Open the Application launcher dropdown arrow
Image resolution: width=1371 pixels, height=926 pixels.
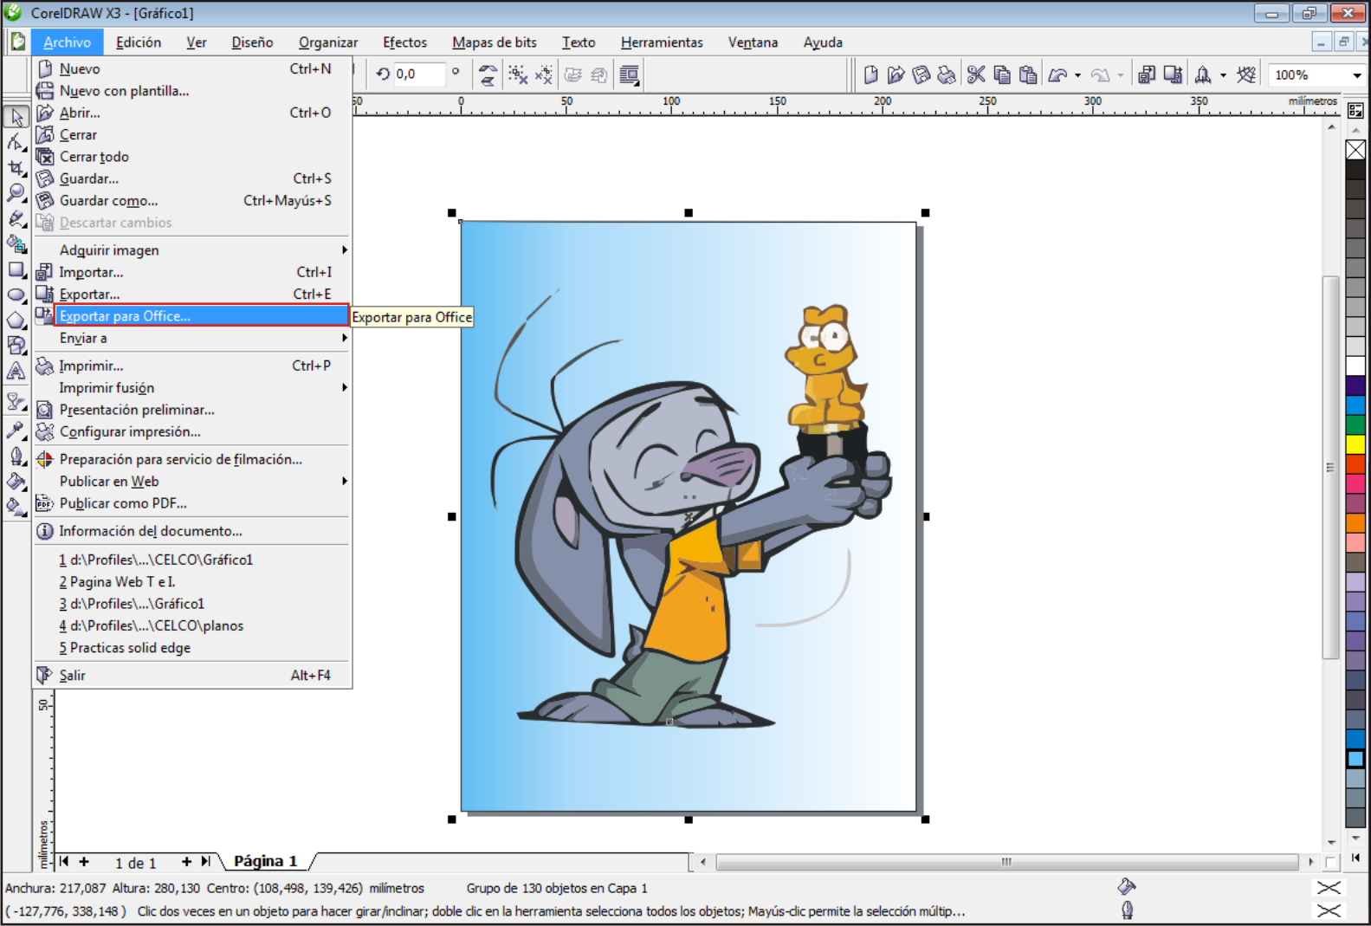1223,75
